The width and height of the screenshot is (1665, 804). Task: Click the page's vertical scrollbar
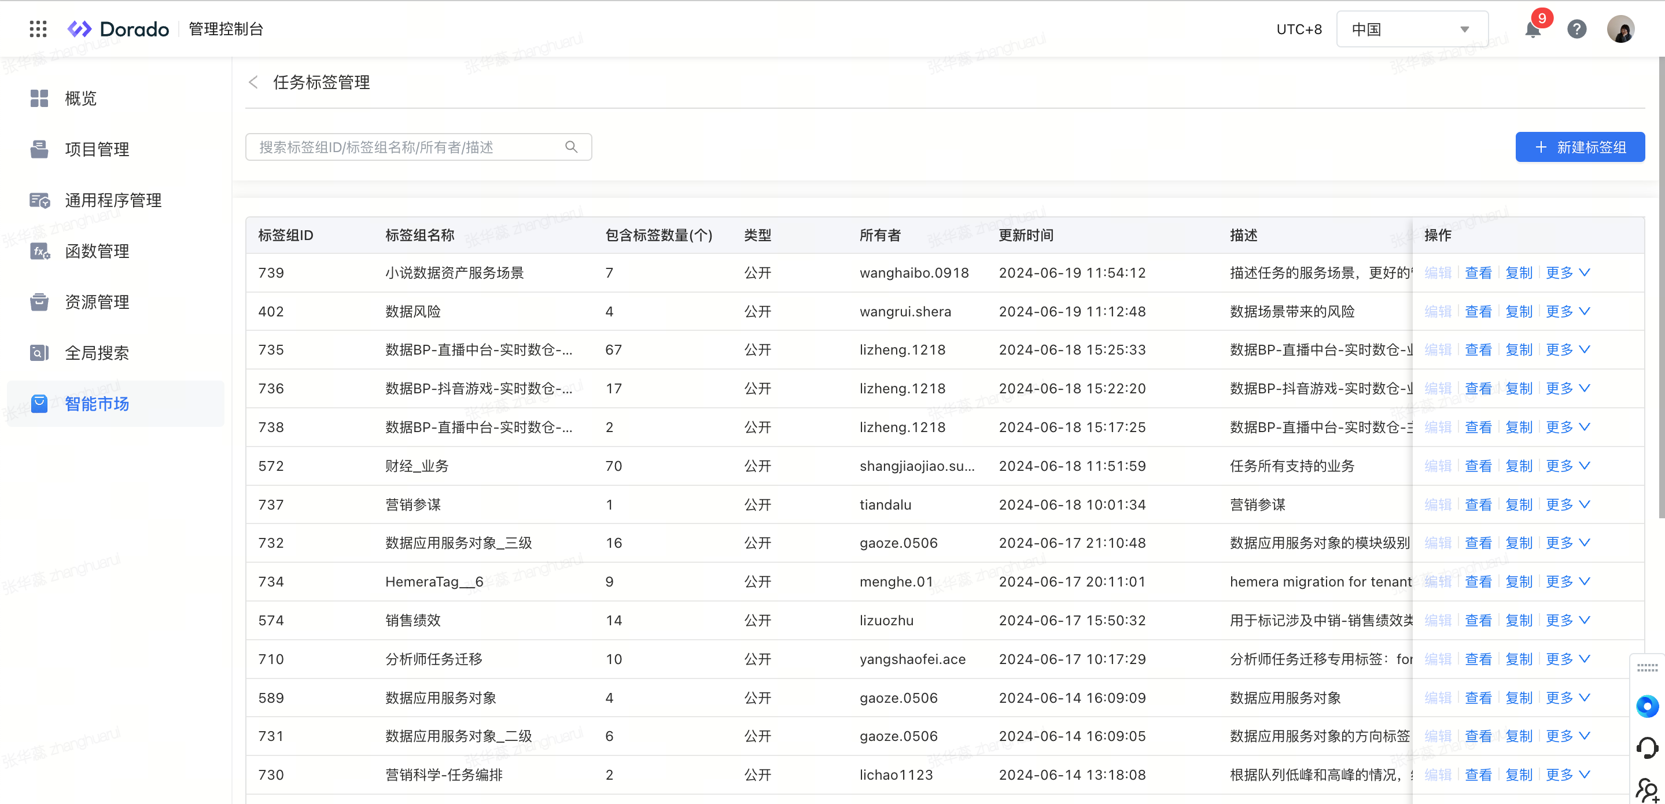pos(1660,287)
